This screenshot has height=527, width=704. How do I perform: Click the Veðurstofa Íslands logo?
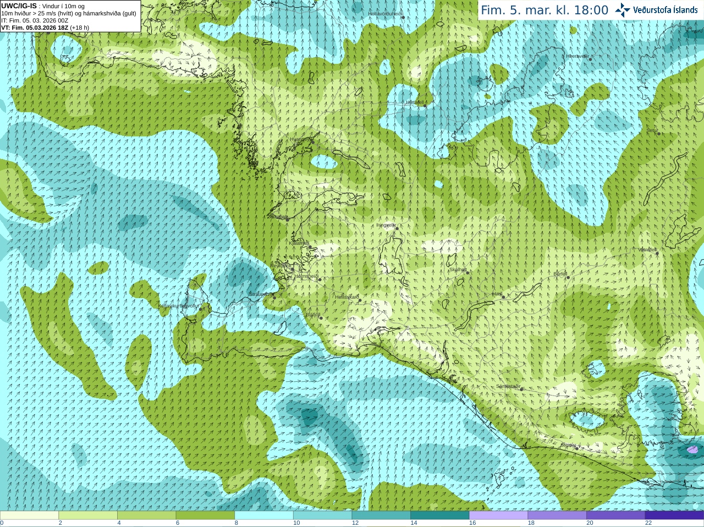(656, 10)
